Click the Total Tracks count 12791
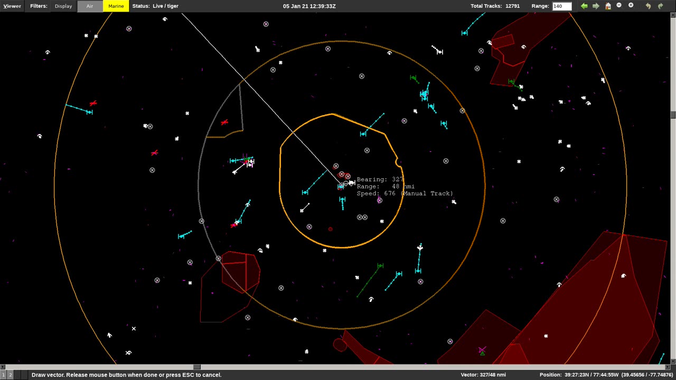 [x=512, y=6]
